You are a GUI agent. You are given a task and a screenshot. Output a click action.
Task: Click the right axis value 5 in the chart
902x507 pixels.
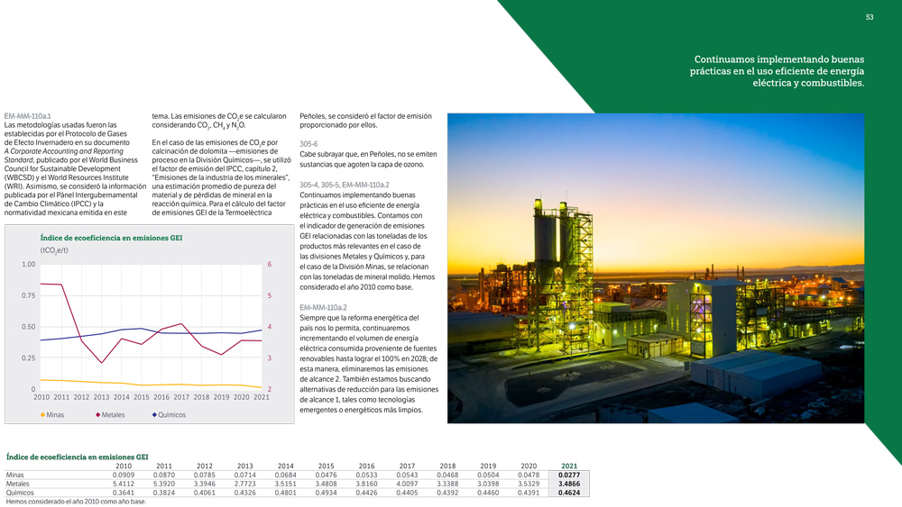pyautogui.click(x=269, y=295)
